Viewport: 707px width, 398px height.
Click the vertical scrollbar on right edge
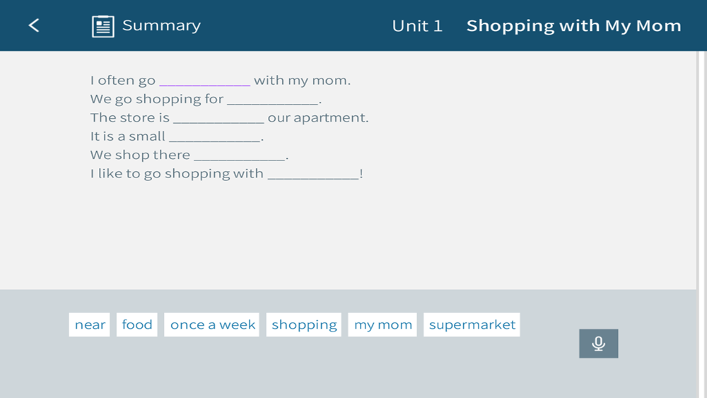(x=701, y=225)
